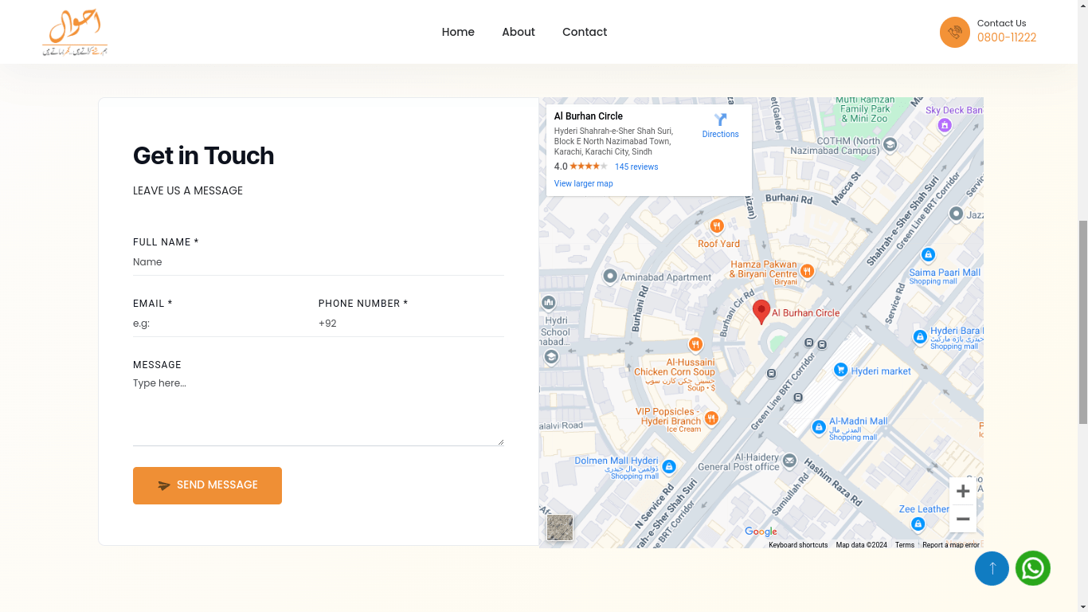
Task: Click inside the Message text area
Action: tap(319, 410)
